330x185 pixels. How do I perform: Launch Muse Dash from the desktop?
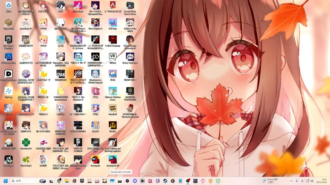click(x=78, y=5)
